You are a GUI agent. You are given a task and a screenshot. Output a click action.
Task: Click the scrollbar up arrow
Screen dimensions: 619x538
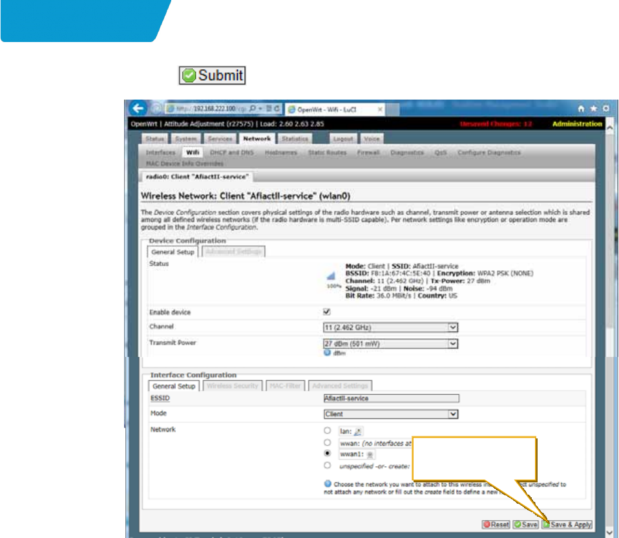(610, 128)
